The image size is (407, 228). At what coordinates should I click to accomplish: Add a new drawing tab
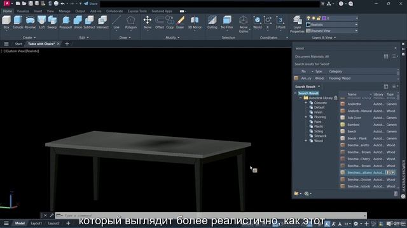(67, 44)
